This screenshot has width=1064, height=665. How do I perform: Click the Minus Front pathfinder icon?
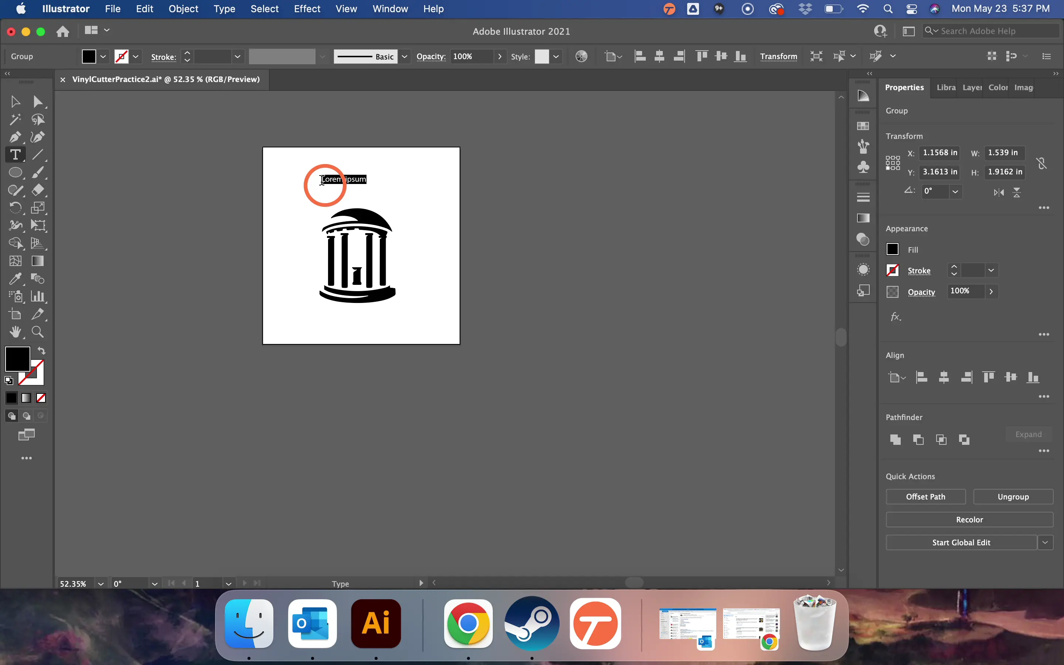[x=918, y=439]
